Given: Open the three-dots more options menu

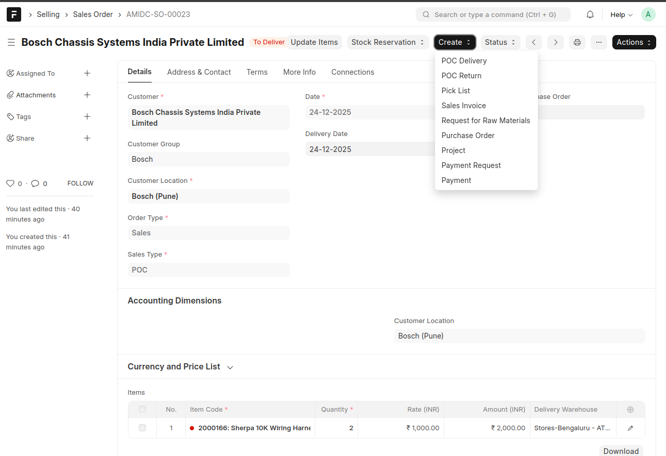Looking at the screenshot, I should click(598, 42).
